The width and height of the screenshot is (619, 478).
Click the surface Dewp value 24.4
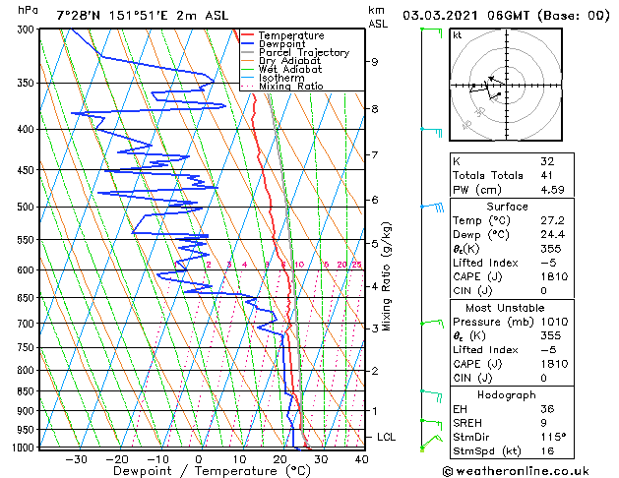tap(552, 235)
